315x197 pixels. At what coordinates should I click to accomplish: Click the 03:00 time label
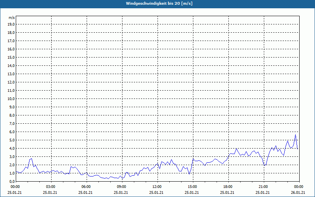[51, 186]
